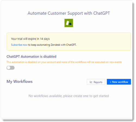This screenshot has width=136, height=122.
Task: Click the 'My Workflows' heading
Action: (20, 82)
